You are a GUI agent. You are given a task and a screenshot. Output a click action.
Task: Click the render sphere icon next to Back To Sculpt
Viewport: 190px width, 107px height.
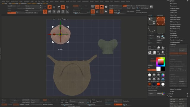151,7
